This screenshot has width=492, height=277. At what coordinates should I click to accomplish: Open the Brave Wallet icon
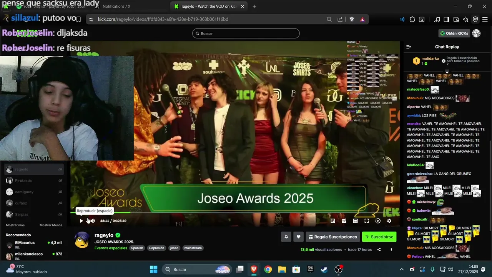click(456, 19)
